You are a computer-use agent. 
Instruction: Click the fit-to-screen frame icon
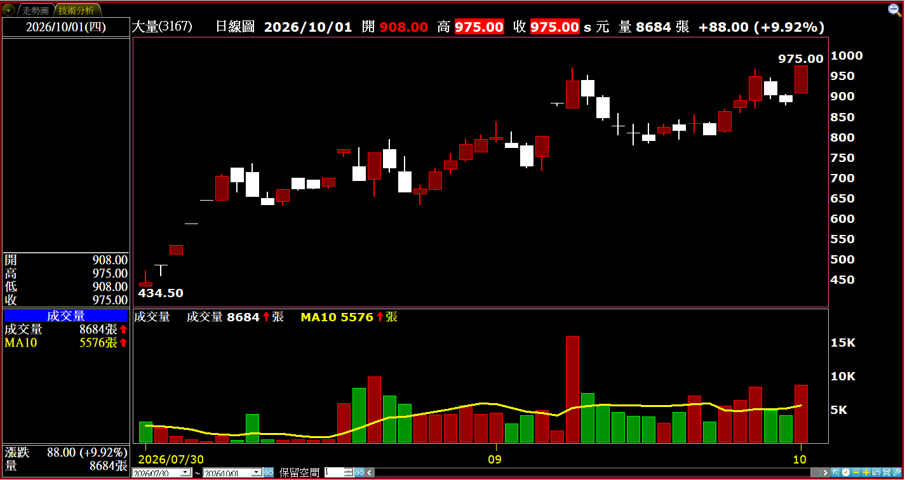click(x=887, y=472)
